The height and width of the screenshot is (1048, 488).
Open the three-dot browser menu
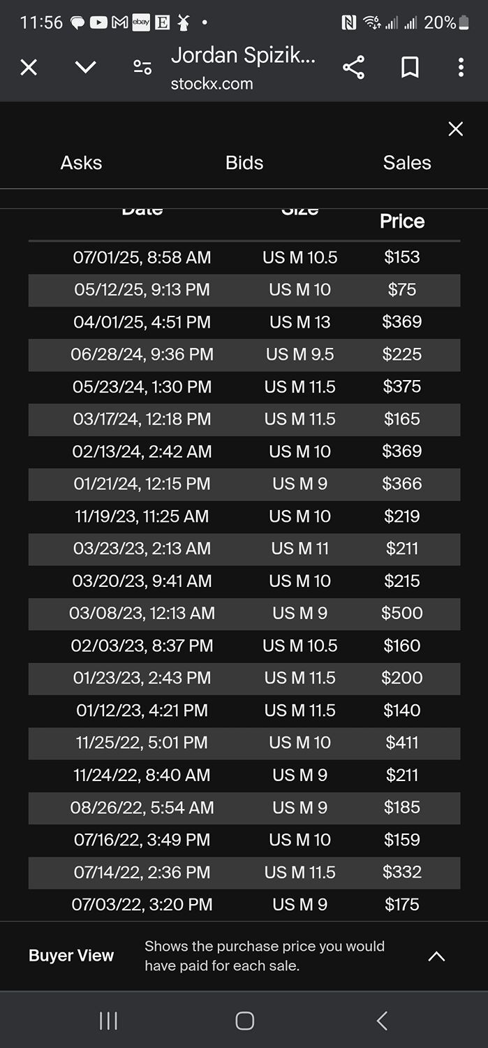[461, 67]
